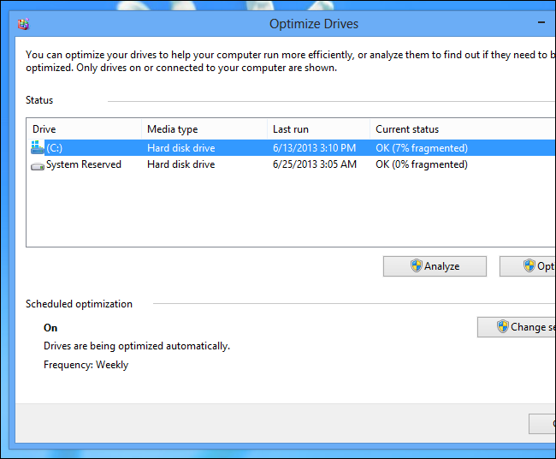Click OK (7% fragmented) status cell
The image size is (556, 459).
(422, 148)
